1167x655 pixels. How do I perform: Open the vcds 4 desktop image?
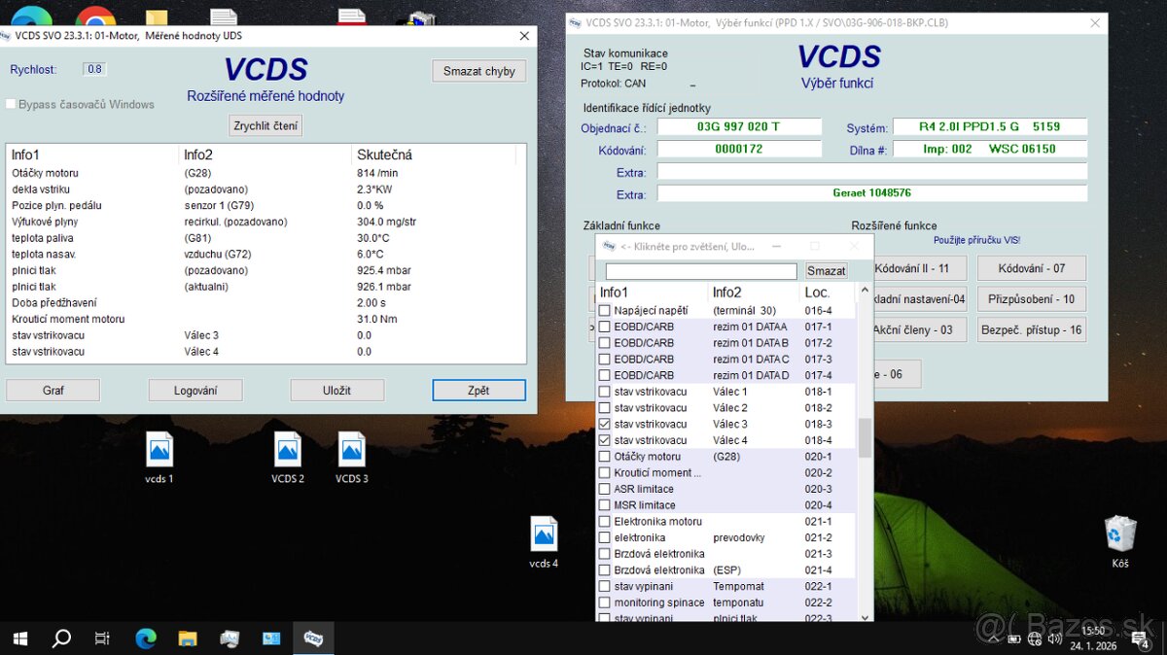pos(545,534)
